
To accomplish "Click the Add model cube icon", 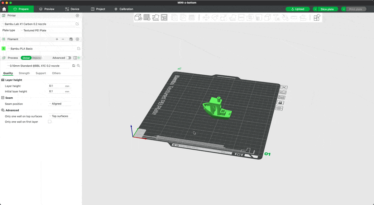I will pyautogui.click(x=138, y=17).
